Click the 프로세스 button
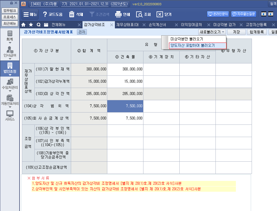This screenshot has width=277, height=211. point(10,17)
